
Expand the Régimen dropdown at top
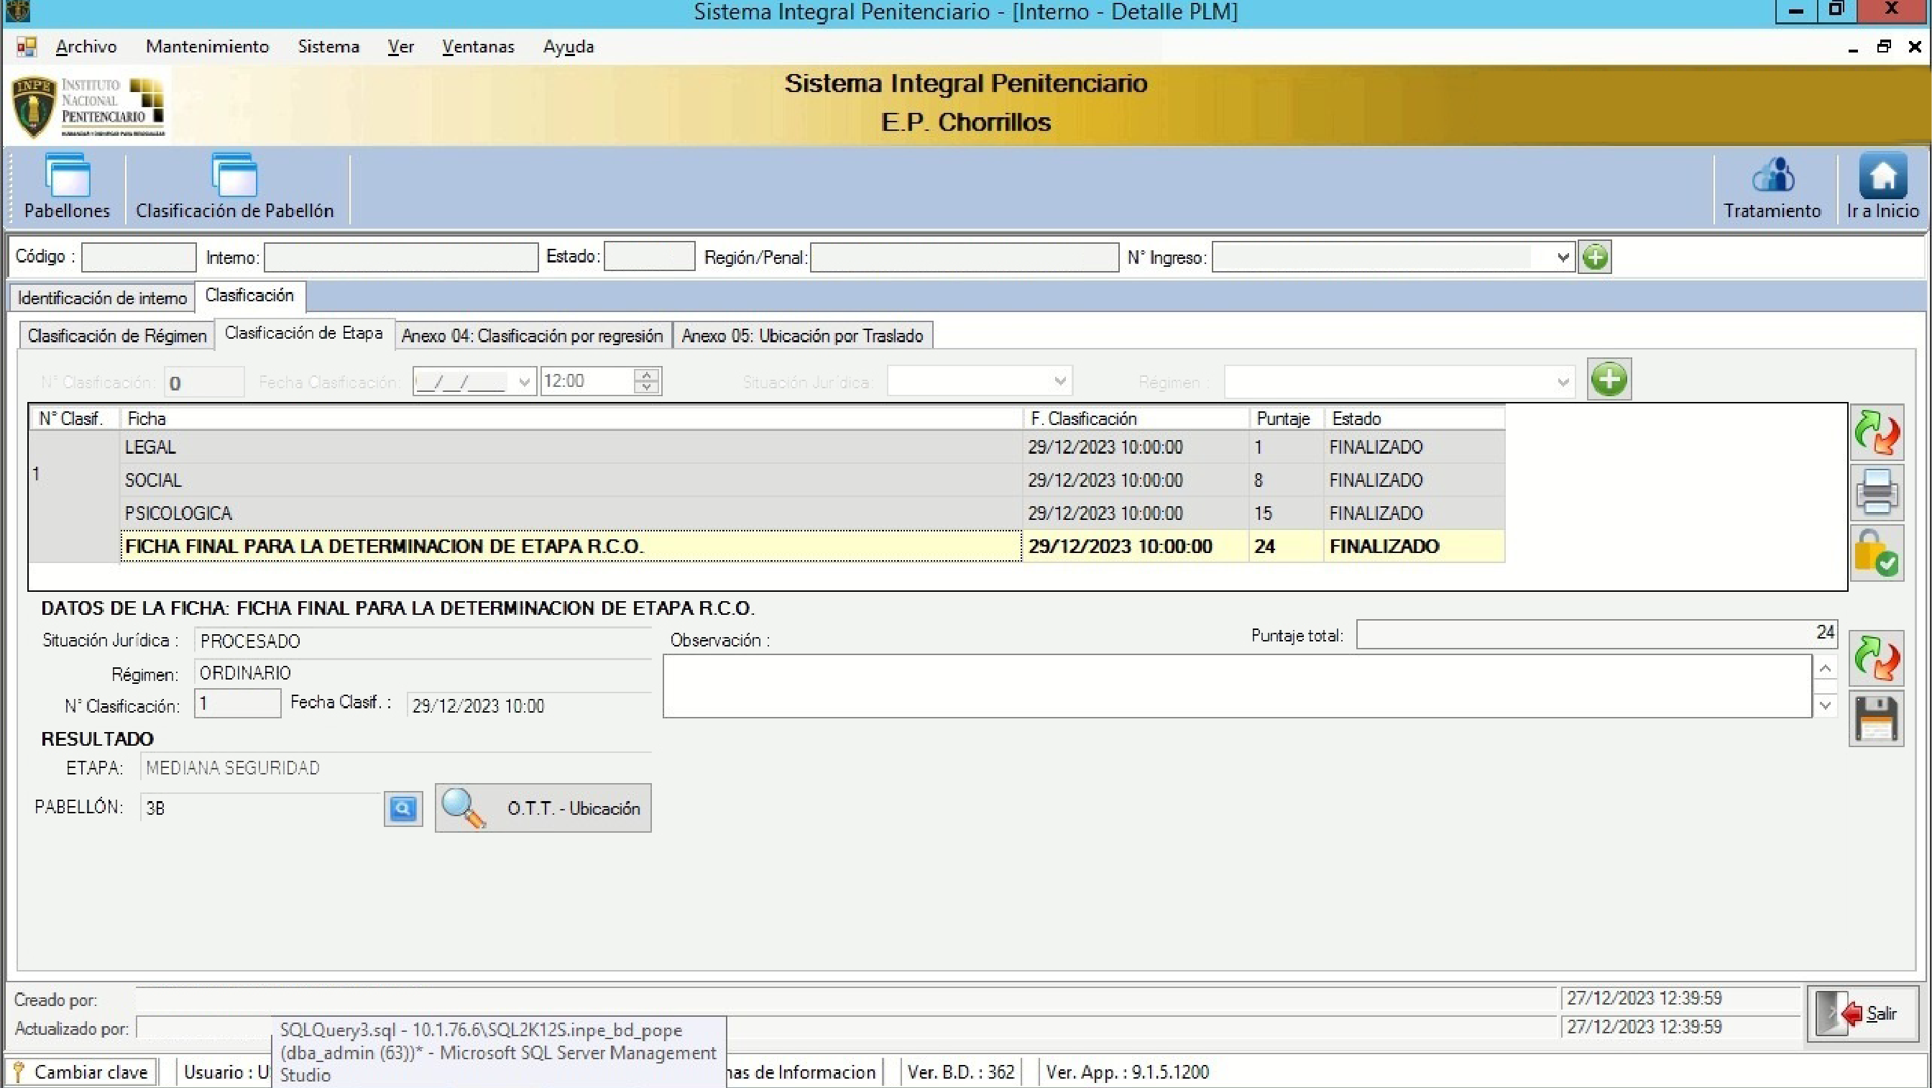pos(1563,382)
